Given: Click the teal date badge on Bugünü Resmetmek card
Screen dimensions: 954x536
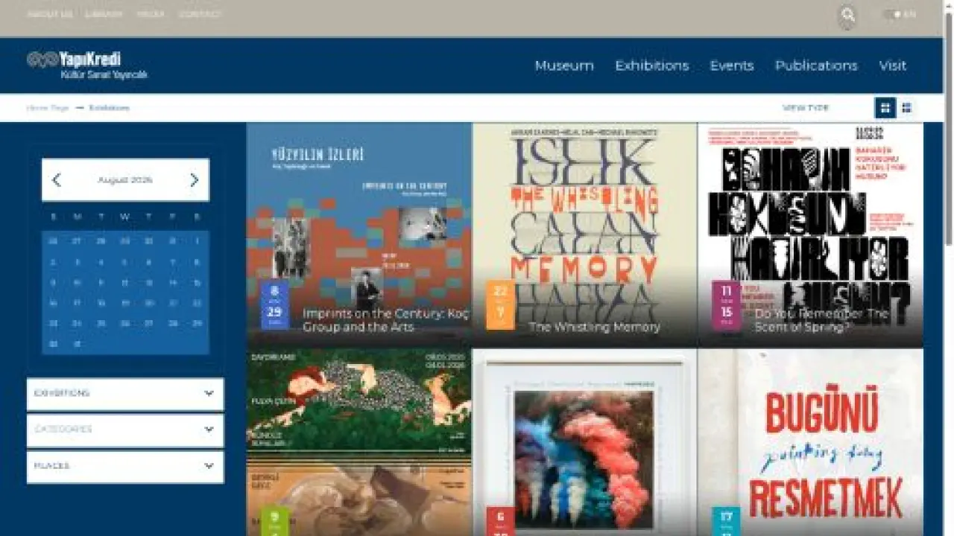Looking at the screenshot, I should click(727, 521).
